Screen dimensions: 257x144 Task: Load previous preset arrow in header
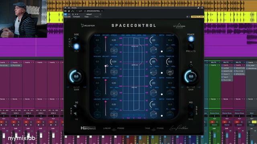point(75,14)
